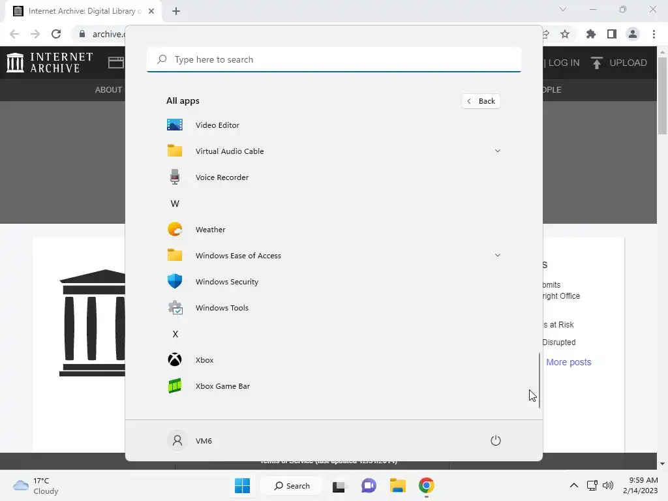Open network settings in system tray
This screenshot has height=501, width=668.
pyautogui.click(x=592, y=485)
